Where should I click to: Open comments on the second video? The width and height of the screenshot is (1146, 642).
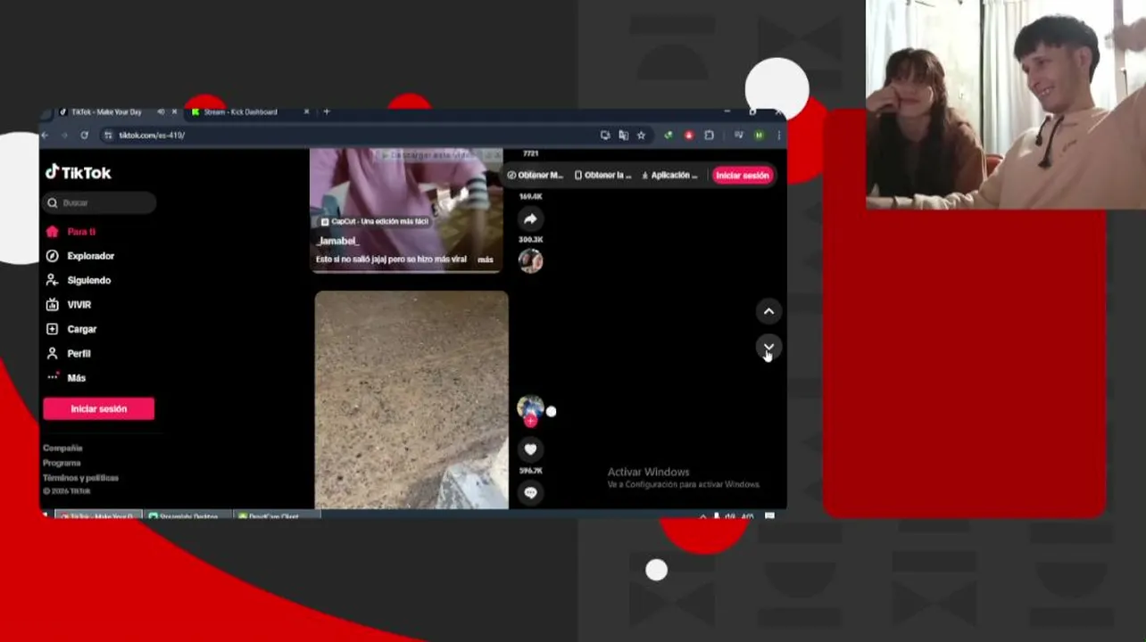click(530, 492)
